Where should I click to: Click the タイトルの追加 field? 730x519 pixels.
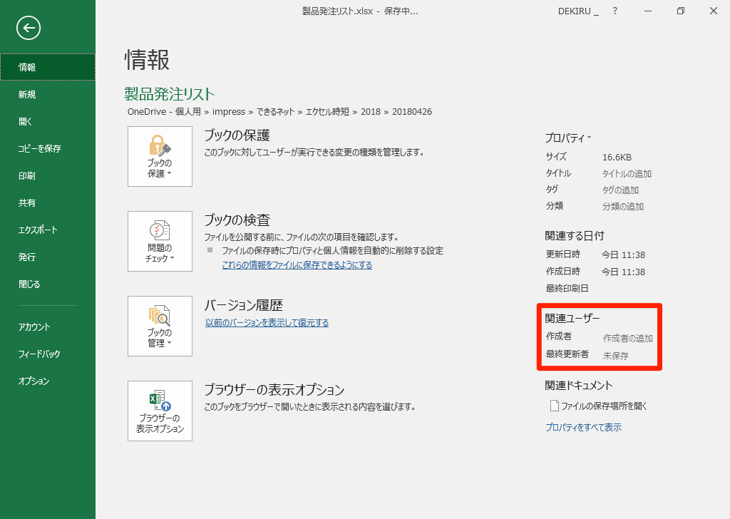coord(627,174)
